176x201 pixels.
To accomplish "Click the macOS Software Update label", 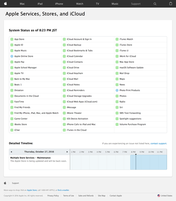I will click(x=131, y=68).
